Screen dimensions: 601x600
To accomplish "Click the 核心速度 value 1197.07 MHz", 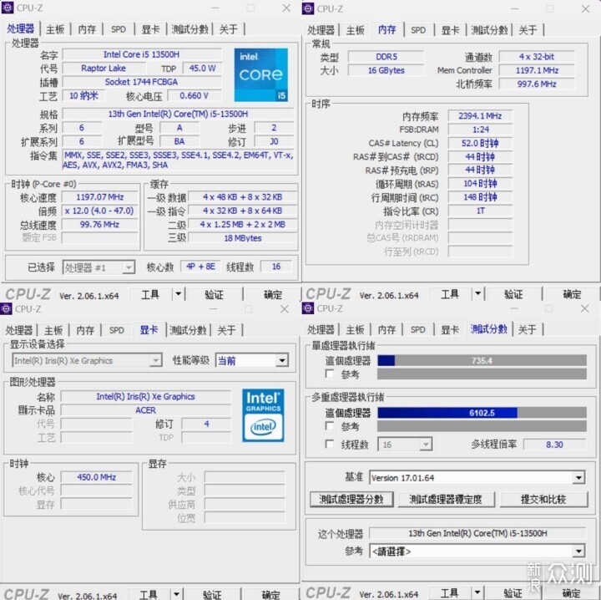I will pyautogui.click(x=99, y=197).
